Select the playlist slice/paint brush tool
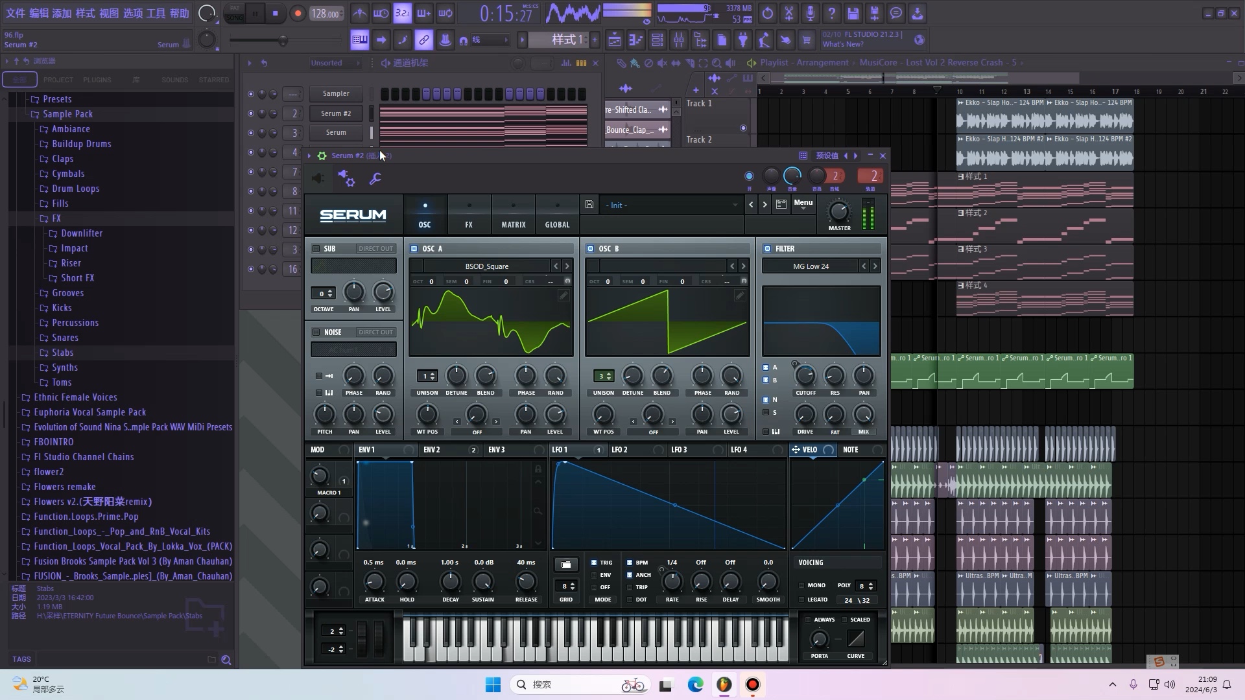 [x=635, y=63]
